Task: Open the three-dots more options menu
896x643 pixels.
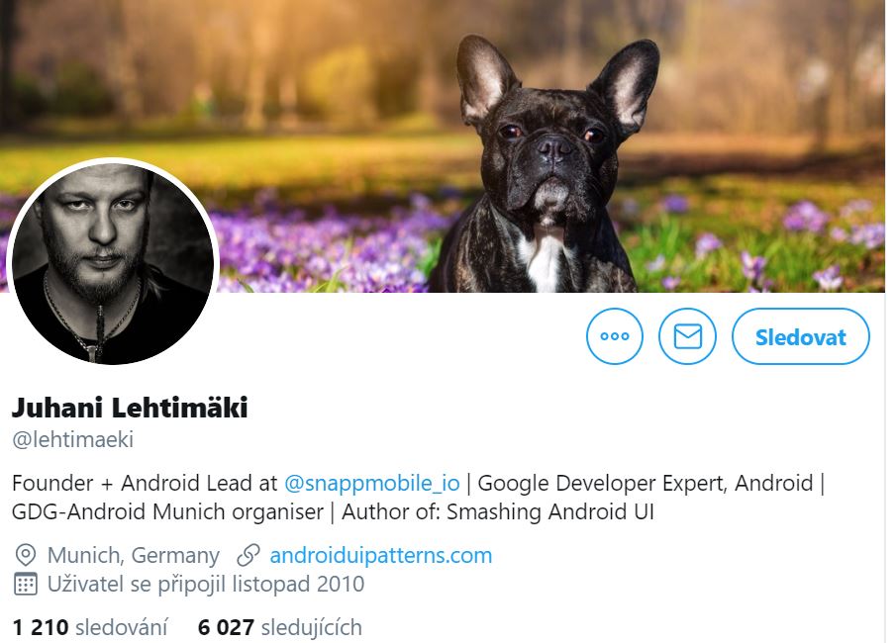Action: pyautogui.click(x=614, y=336)
